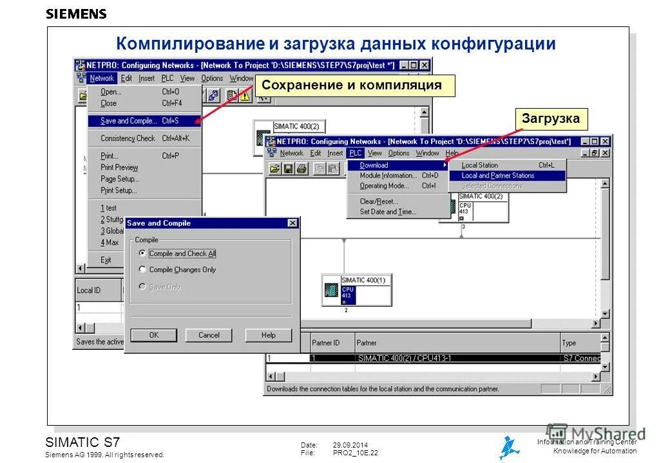This screenshot has height=463, width=670.
Task: Expand the Download submenu arrow in PLC menu
Action: tap(445, 165)
